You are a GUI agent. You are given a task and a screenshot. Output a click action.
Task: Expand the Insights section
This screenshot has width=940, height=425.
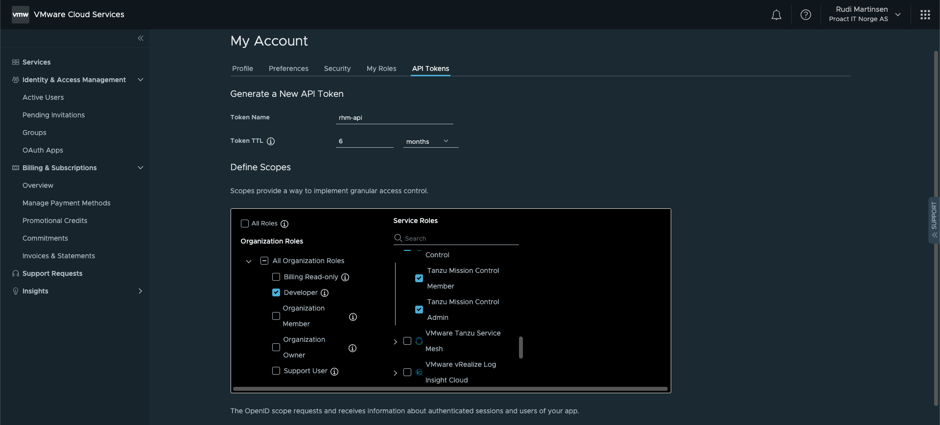click(x=141, y=291)
